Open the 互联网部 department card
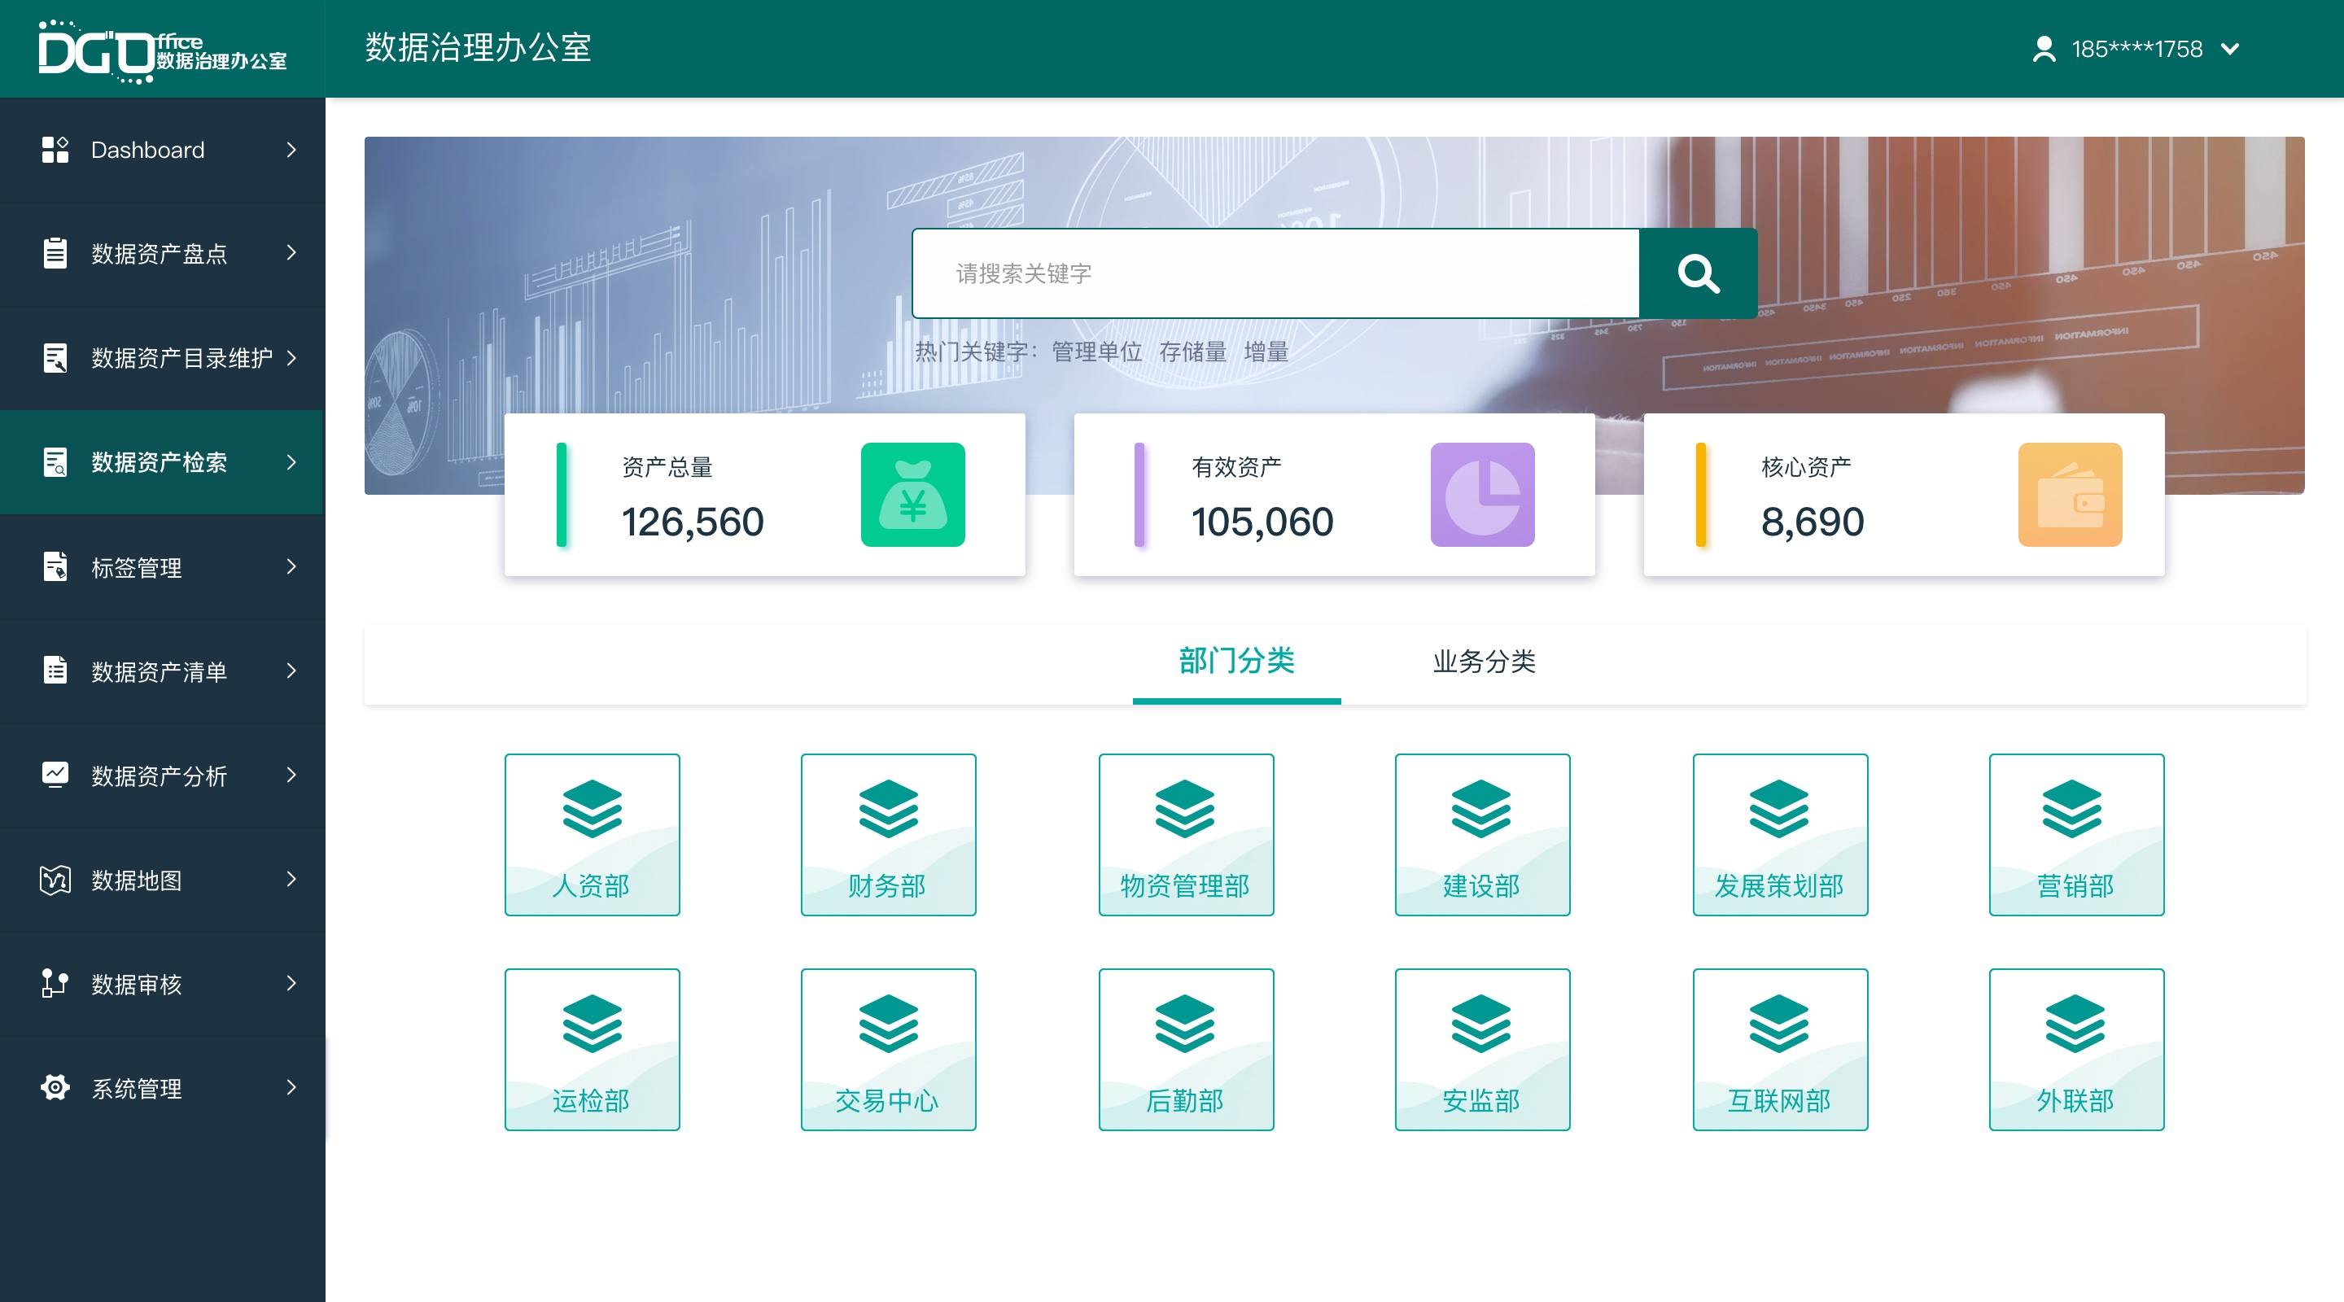The width and height of the screenshot is (2344, 1302). (x=1780, y=1049)
